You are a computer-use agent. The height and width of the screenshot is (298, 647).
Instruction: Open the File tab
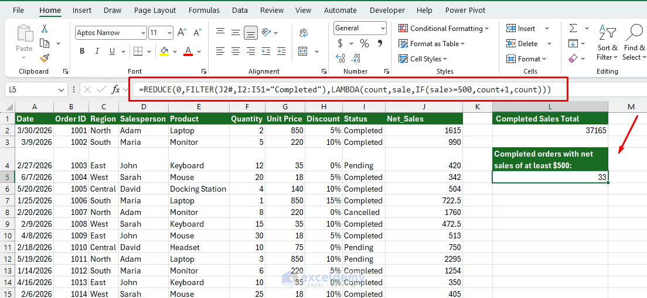[x=18, y=11]
